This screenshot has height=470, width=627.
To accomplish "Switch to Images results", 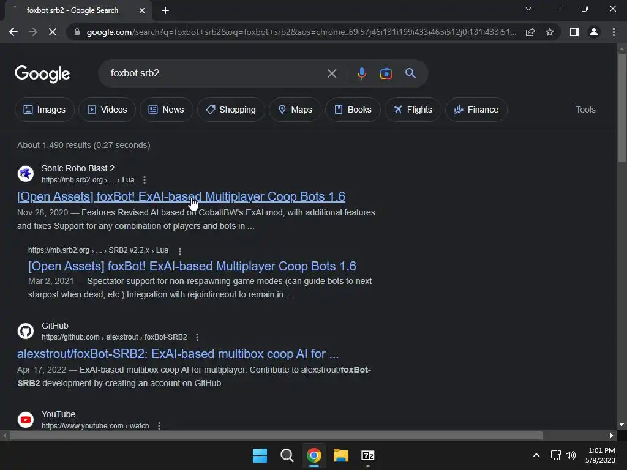I will point(44,110).
